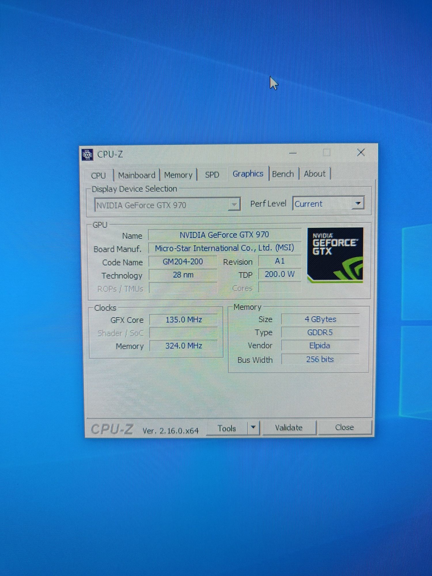
Task: Click the empty Shader / SoC field
Action: (x=184, y=333)
